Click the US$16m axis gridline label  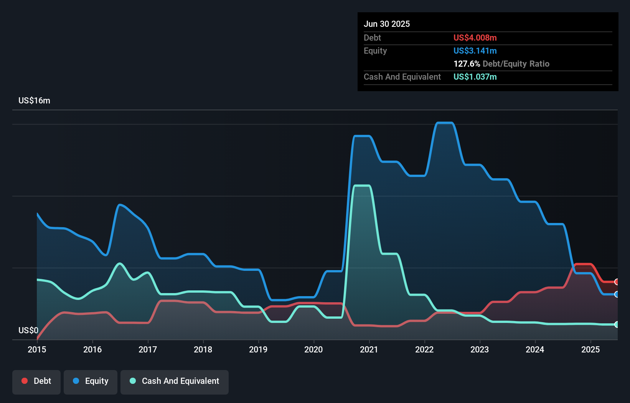(x=34, y=100)
